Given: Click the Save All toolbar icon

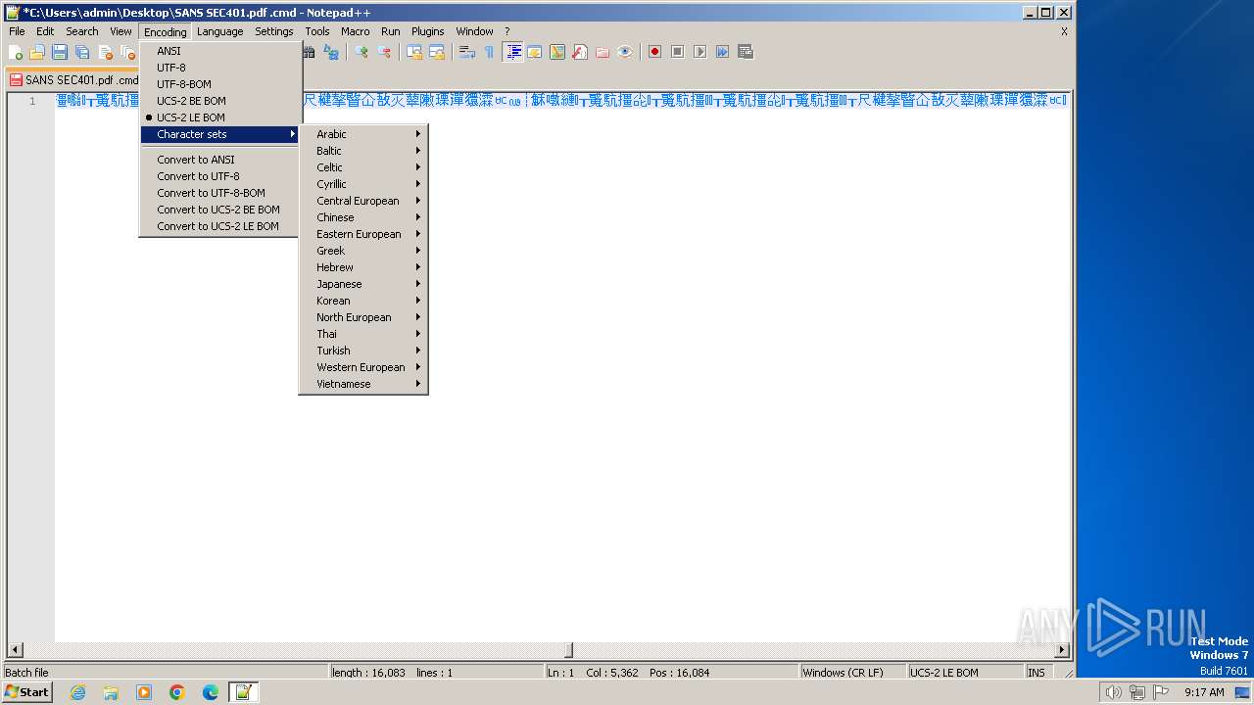Looking at the screenshot, I should tap(82, 52).
